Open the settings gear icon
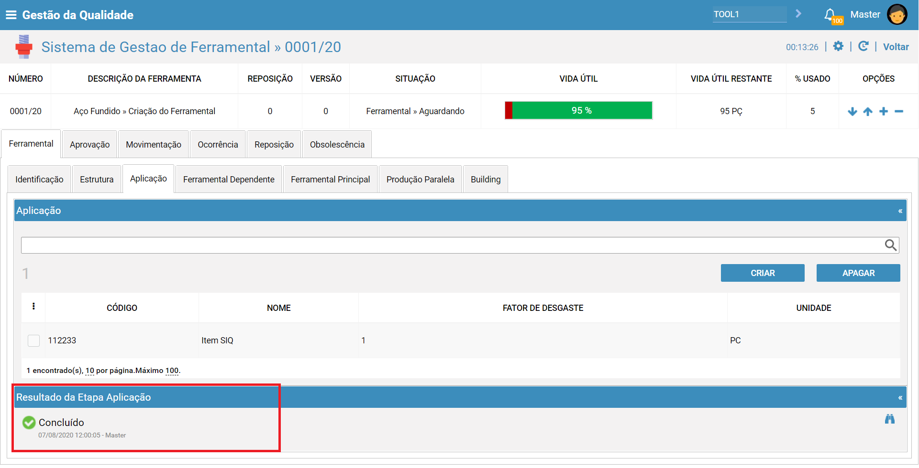The width and height of the screenshot is (919, 468). 838,46
